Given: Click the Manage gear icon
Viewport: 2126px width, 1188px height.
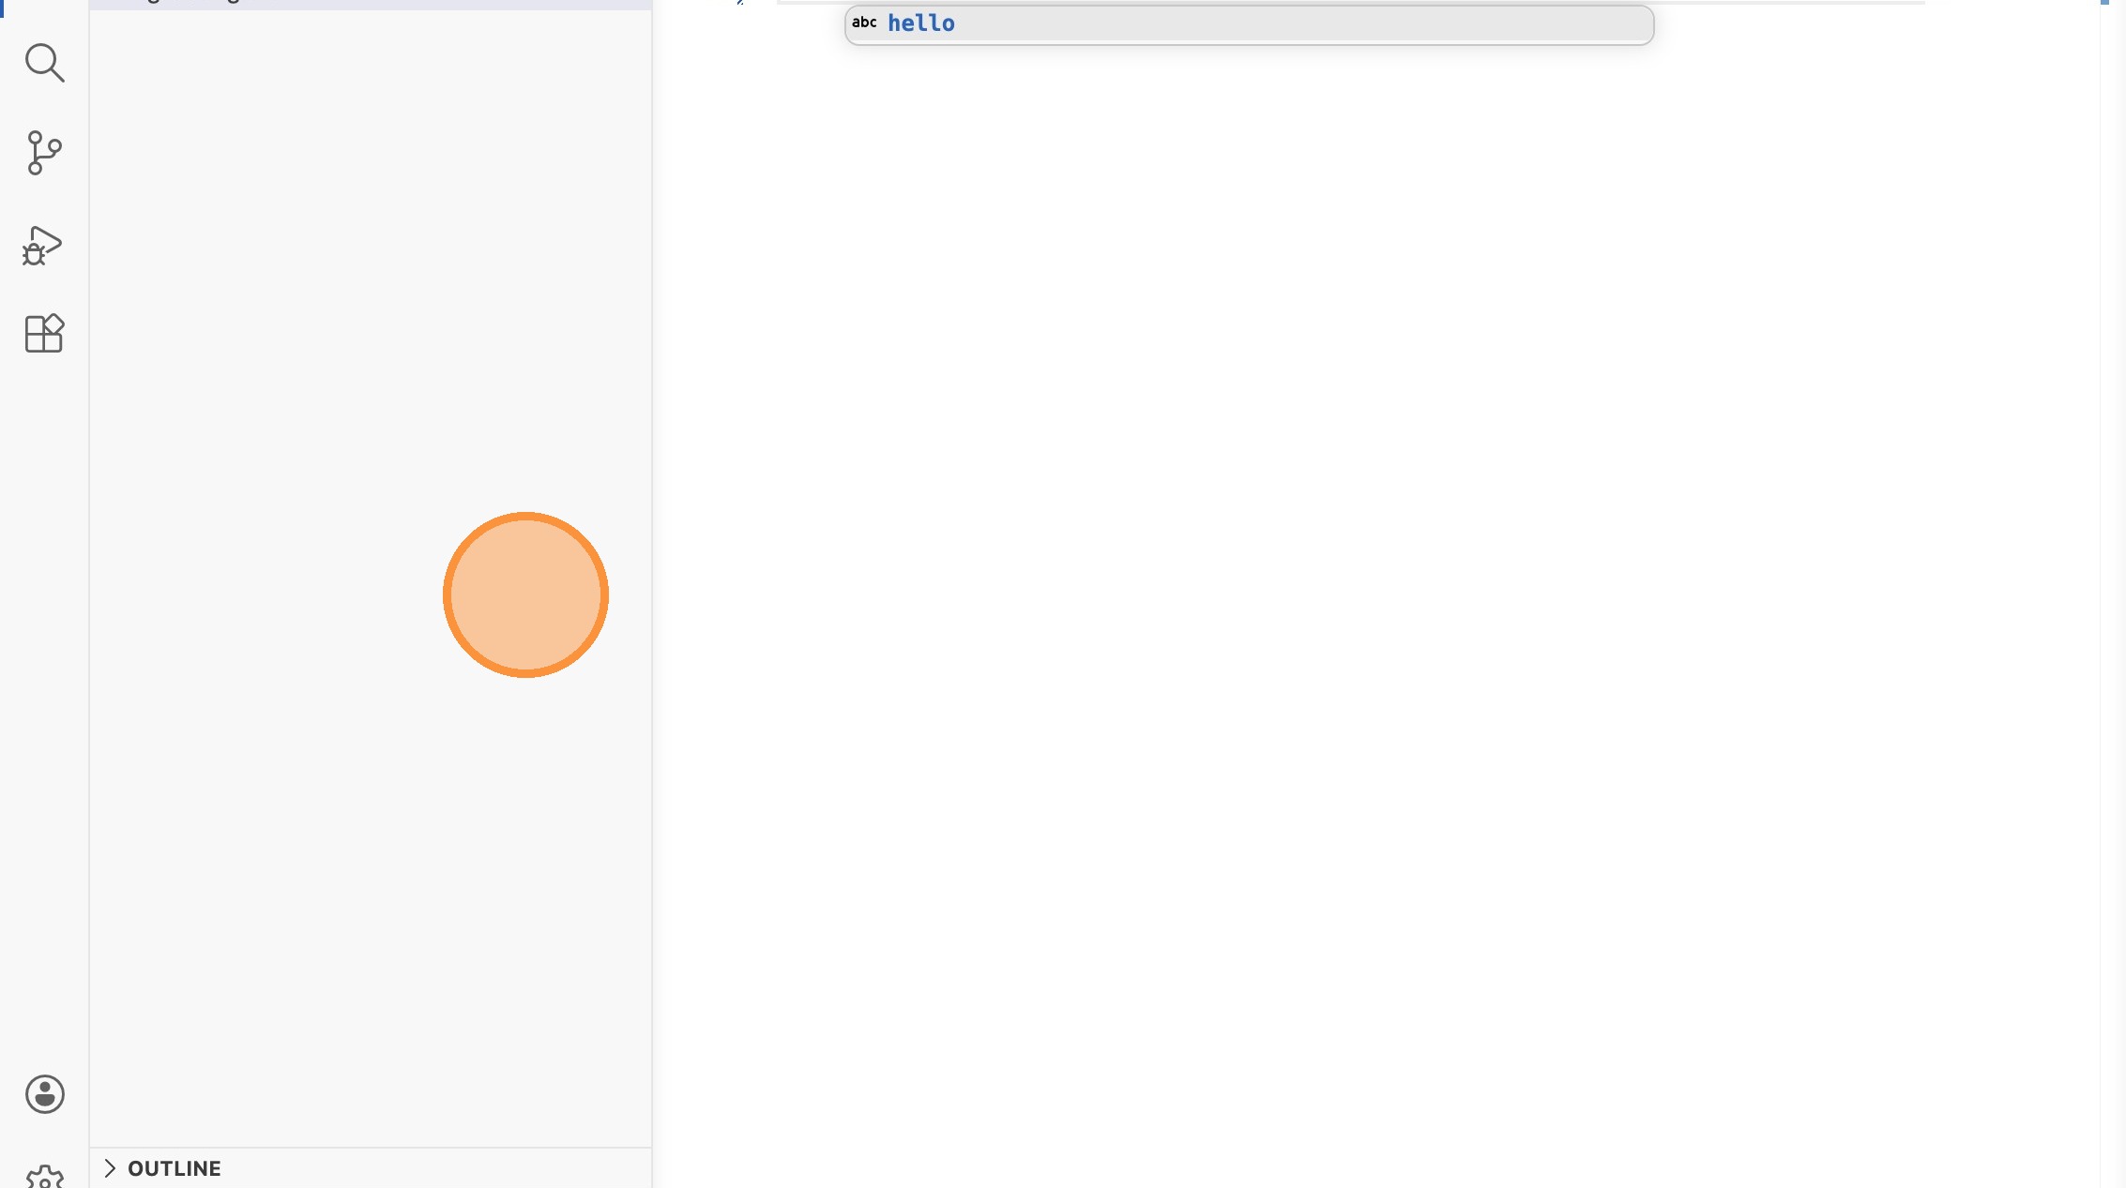Looking at the screenshot, I should click(x=44, y=1177).
